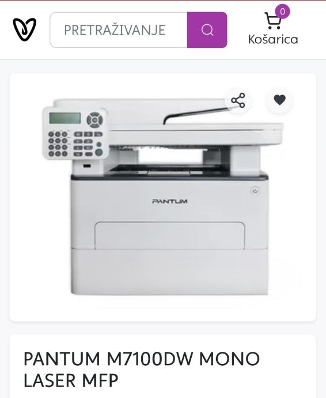
Task: Click the purple magnifier search button
Action: click(207, 30)
